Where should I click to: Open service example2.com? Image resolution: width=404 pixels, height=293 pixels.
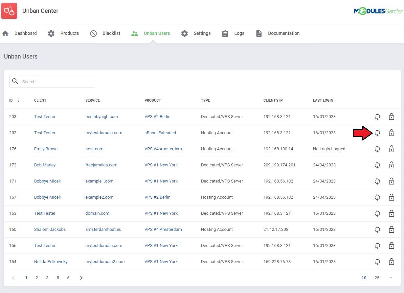99,197
